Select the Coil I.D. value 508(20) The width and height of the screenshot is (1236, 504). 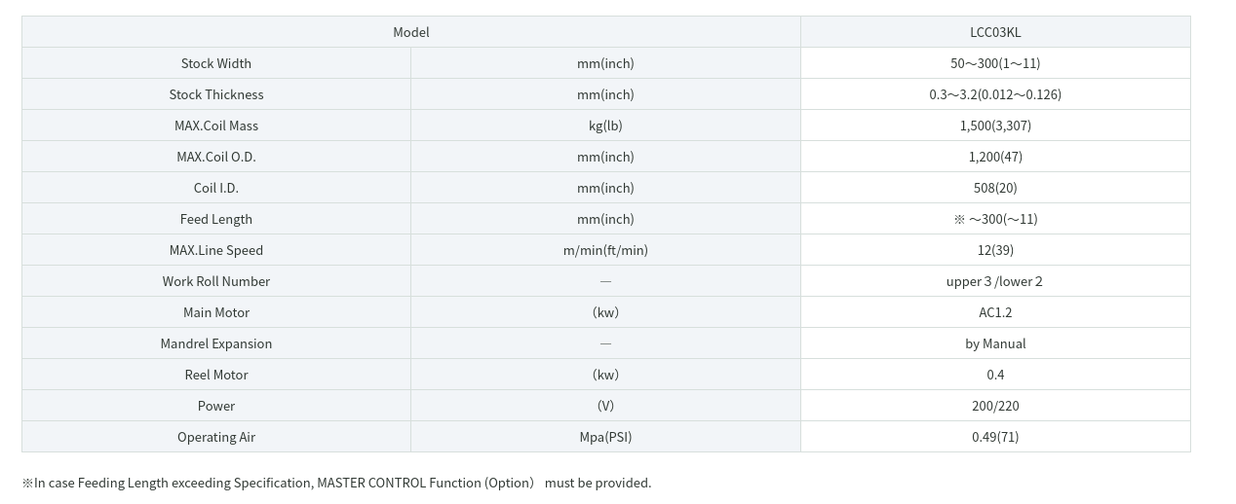(x=995, y=188)
